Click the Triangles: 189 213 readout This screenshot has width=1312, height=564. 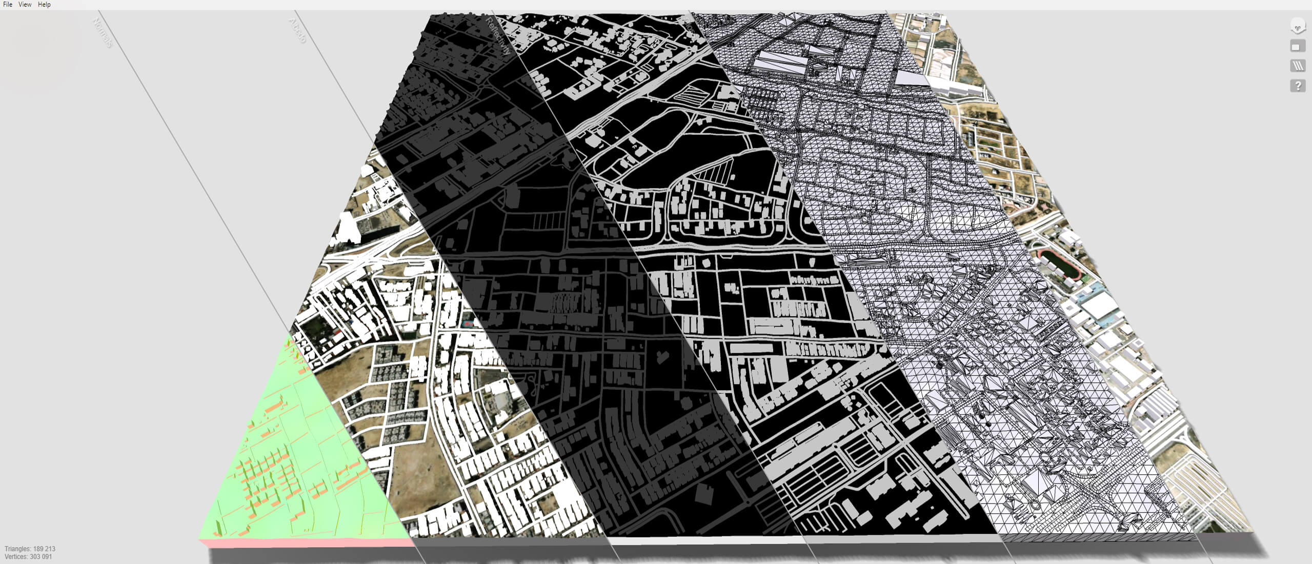tap(30, 549)
